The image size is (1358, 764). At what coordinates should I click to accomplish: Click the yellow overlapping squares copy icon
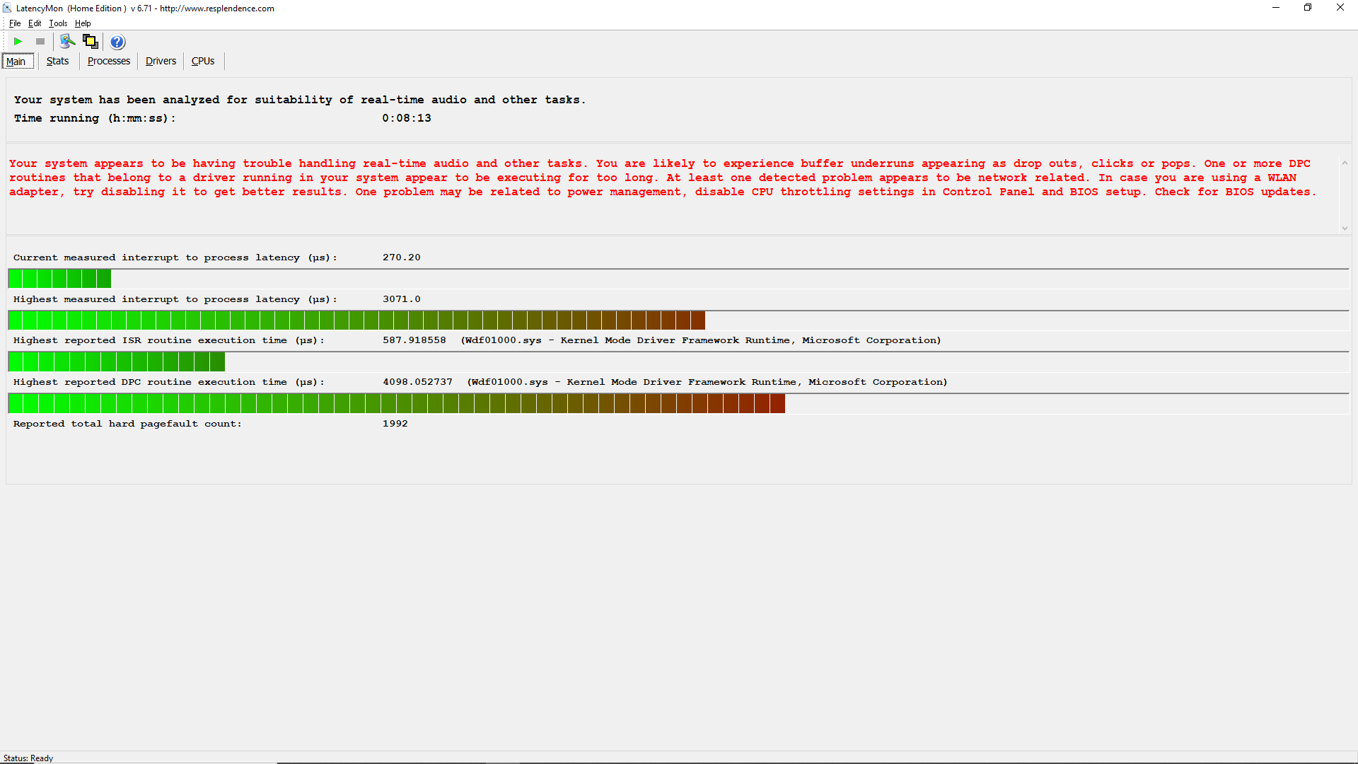pyautogui.click(x=90, y=42)
